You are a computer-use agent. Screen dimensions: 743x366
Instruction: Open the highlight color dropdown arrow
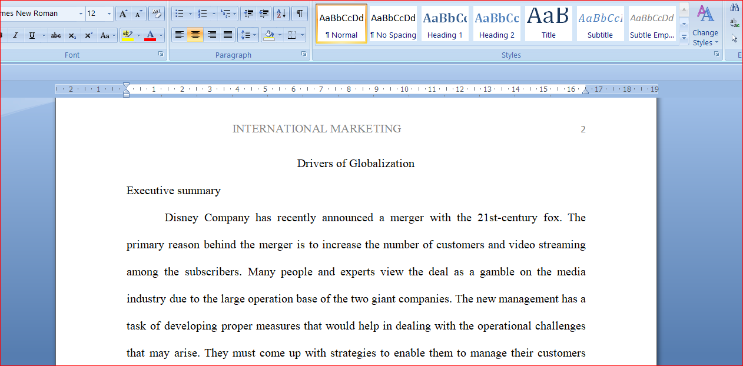coord(138,35)
